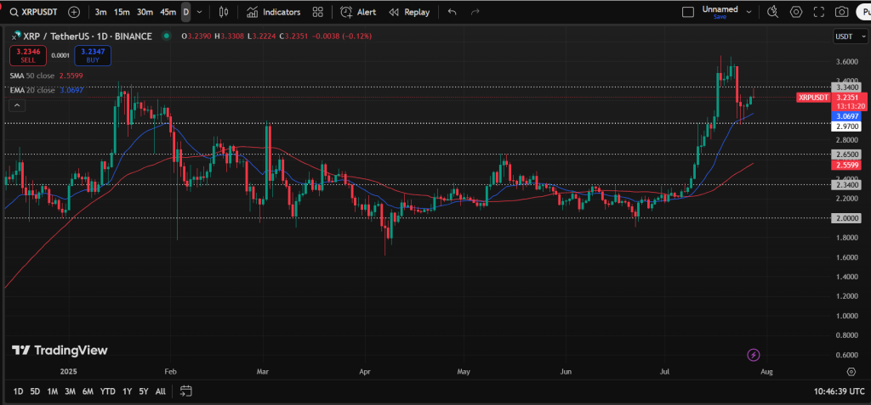Add a symbol with the plus icon
The image size is (871, 405).
[74, 12]
